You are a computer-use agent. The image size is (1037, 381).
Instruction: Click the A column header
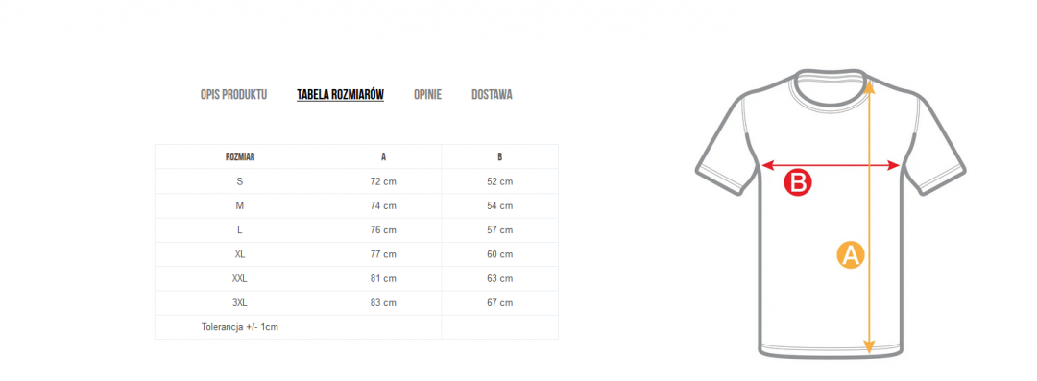(383, 156)
